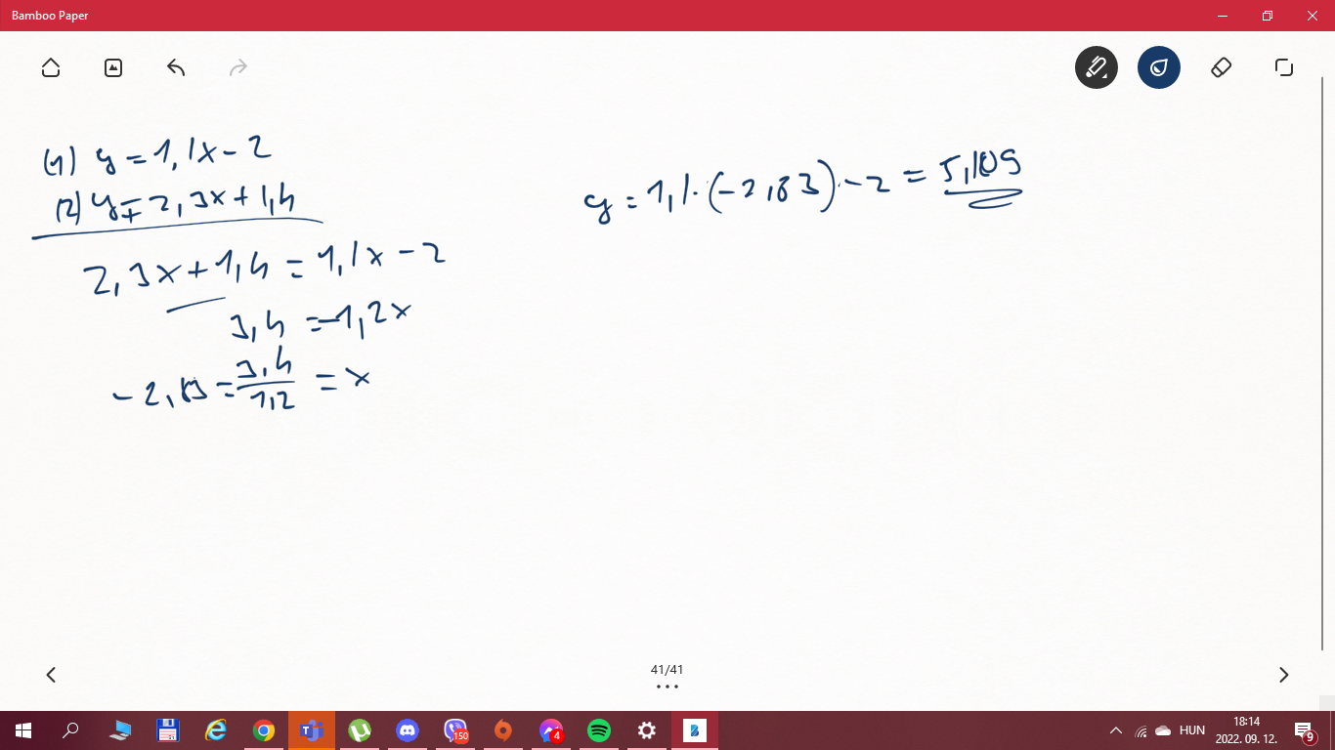This screenshot has height=750, width=1335.
Task: Open the Windows Start menu
Action: click(x=23, y=730)
